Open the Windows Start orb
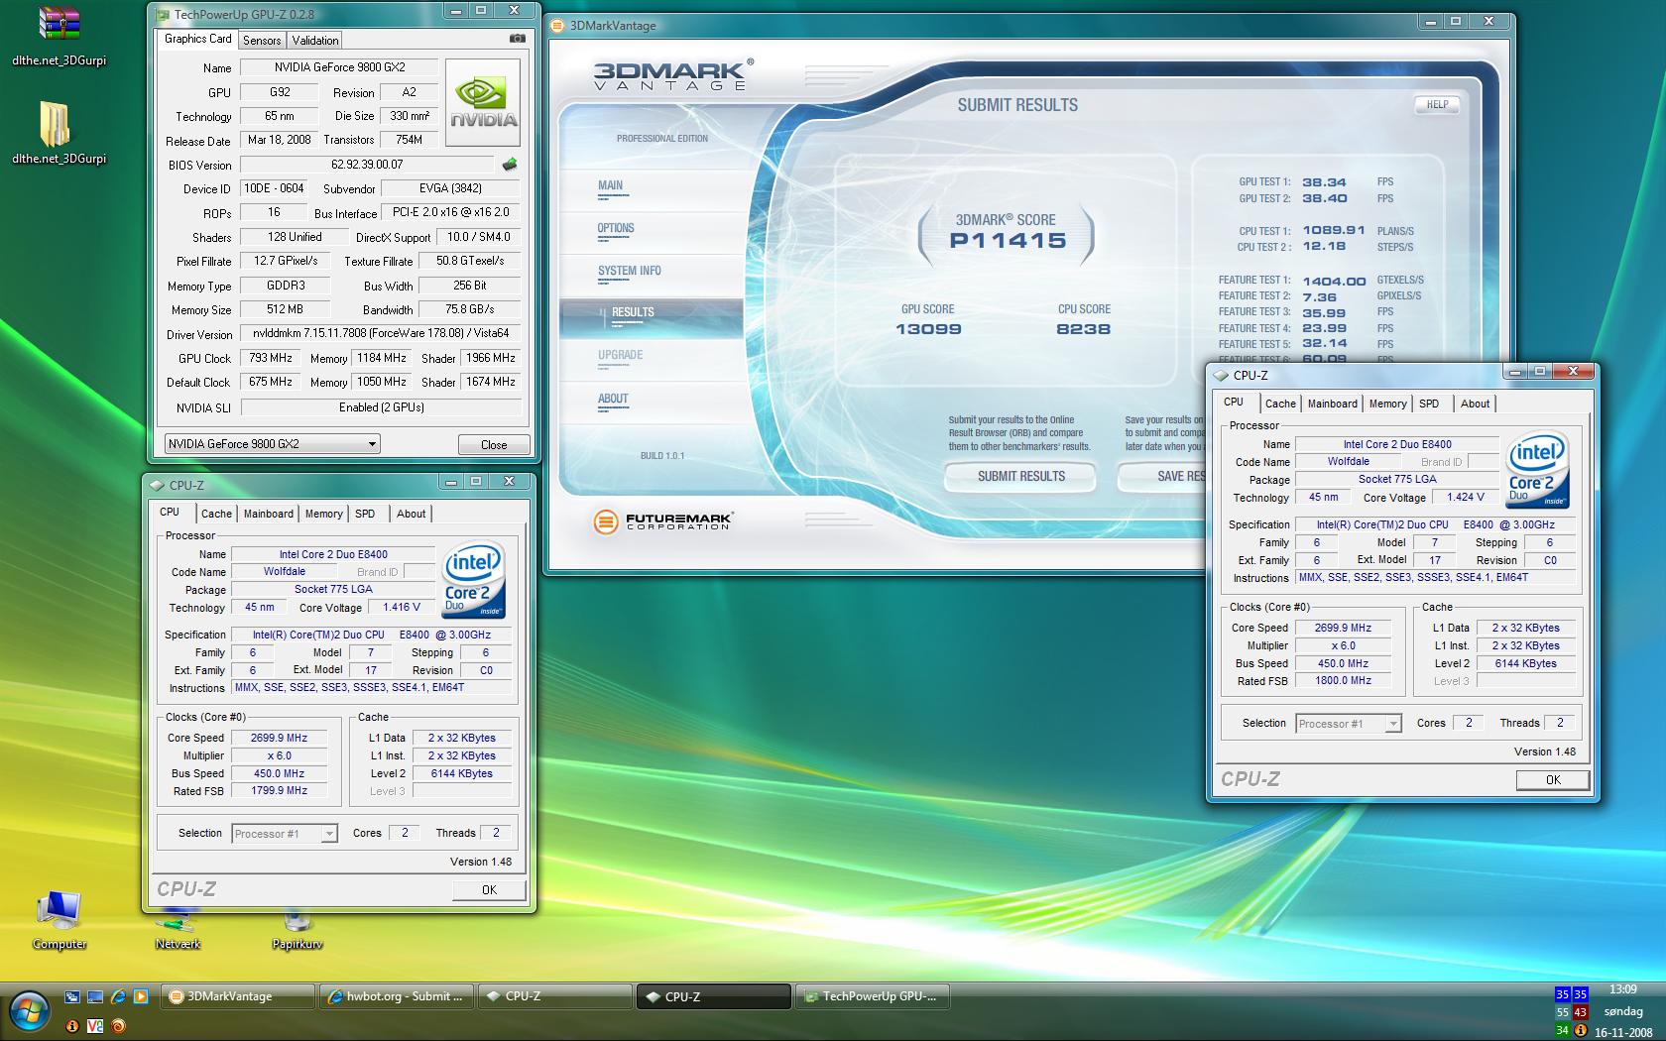Screen dimensions: 1666x1041 30,1011
